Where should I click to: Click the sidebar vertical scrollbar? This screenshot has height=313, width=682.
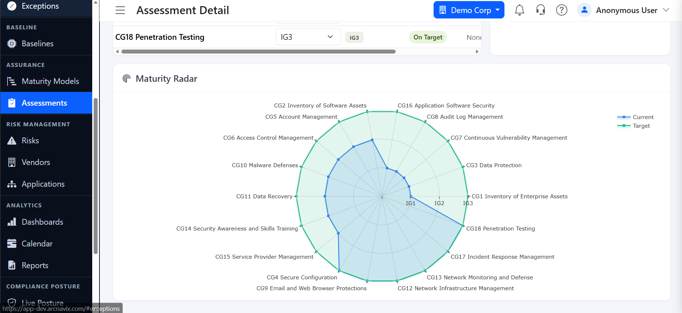click(95, 176)
